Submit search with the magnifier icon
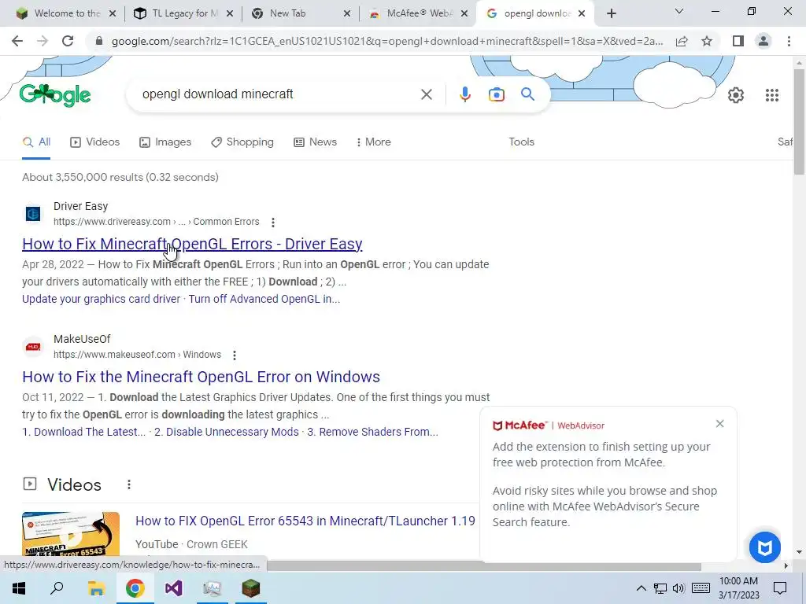806x604 pixels. [527, 94]
